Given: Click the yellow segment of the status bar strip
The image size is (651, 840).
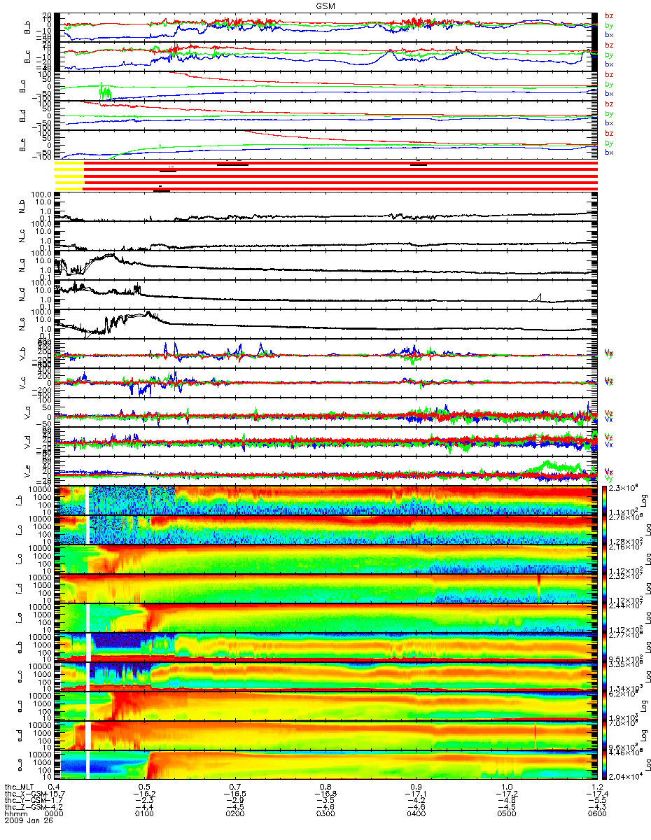Looking at the screenshot, I should pos(69,175).
